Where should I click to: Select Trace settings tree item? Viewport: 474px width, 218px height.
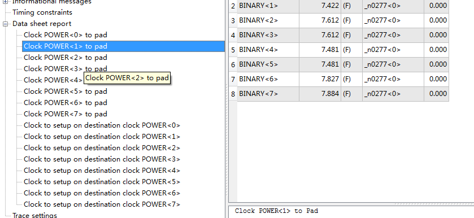(34, 215)
